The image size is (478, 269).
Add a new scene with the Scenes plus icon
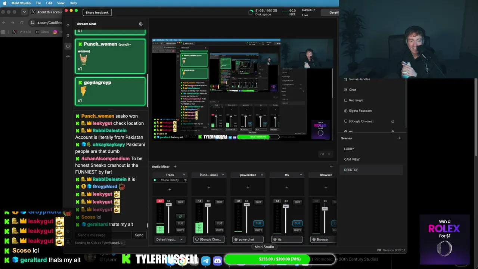click(x=400, y=138)
